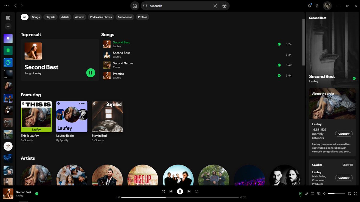Open the user profile avatar menu

pos(327,6)
